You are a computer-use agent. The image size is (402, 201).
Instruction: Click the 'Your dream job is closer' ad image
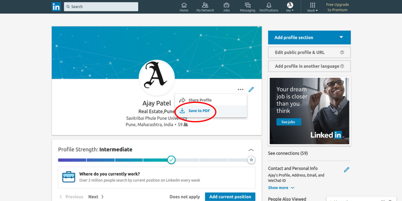309,111
